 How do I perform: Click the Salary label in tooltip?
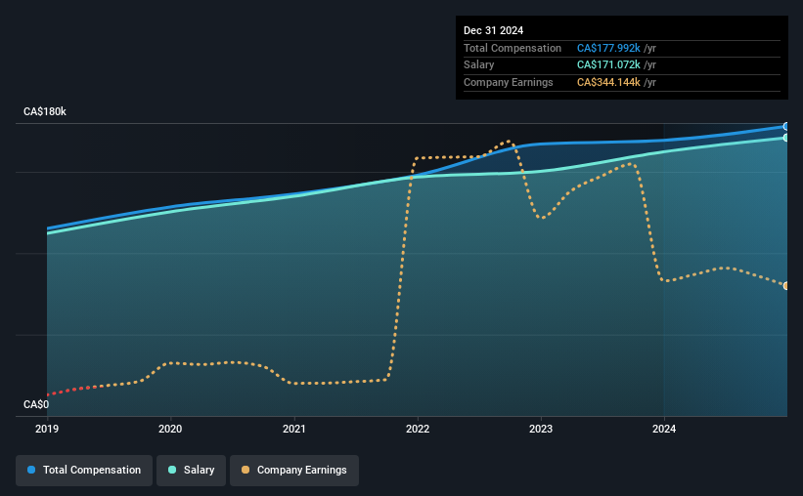[x=479, y=65]
